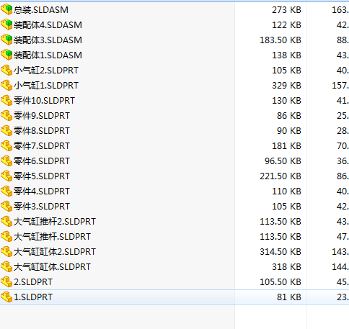Viewport: 349px width, 329px height.
Task: Click the 2.SLDPRT part icon
Action: pos(6,281)
